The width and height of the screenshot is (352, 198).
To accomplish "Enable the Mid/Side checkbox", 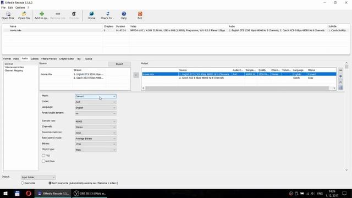I will (43, 161).
